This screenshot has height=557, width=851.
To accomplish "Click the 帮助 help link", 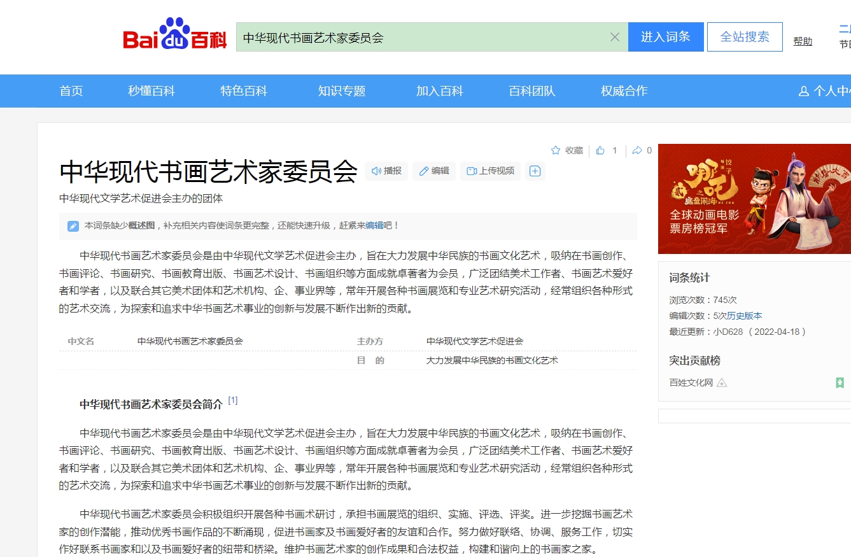I will 803,41.
